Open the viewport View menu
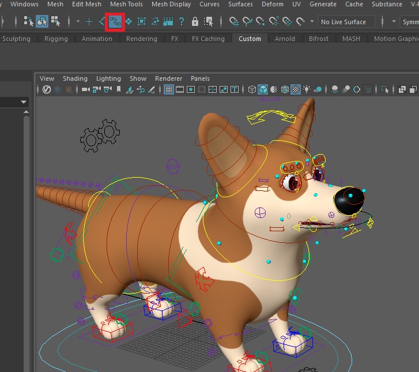Screen dimensions: 419x372 [x=47, y=78]
